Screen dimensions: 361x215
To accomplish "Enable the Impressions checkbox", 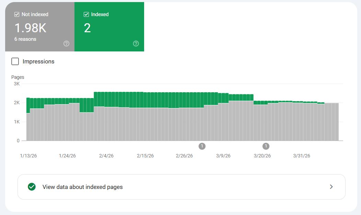I will coord(15,61).
